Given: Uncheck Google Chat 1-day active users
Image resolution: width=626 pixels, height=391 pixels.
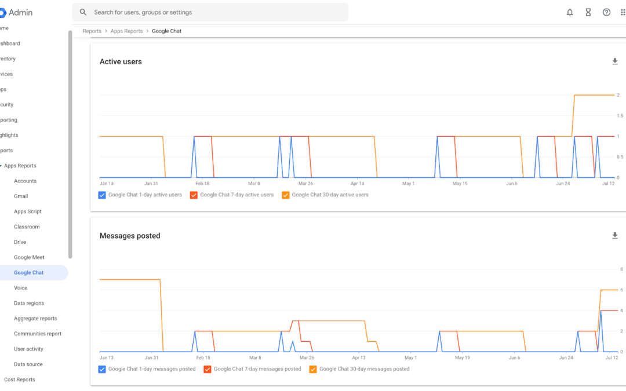Looking at the screenshot, I should coord(102,195).
